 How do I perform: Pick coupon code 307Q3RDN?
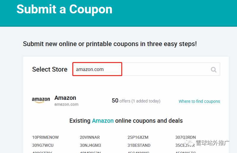[185, 137]
